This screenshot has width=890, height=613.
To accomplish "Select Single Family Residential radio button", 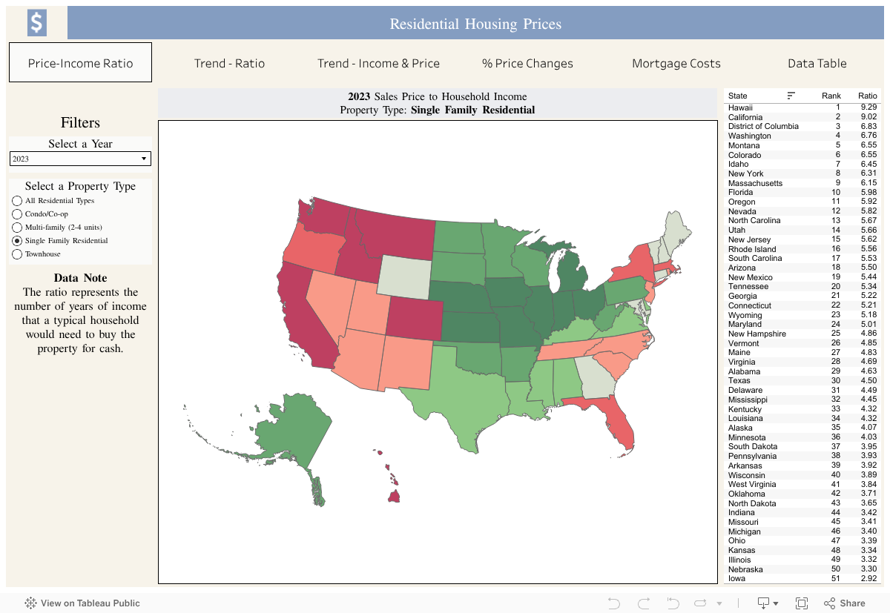I will (x=17, y=241).
